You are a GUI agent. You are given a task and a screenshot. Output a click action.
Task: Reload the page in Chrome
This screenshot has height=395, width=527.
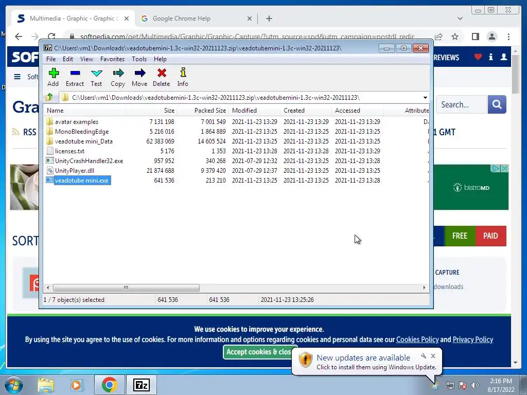51,37
